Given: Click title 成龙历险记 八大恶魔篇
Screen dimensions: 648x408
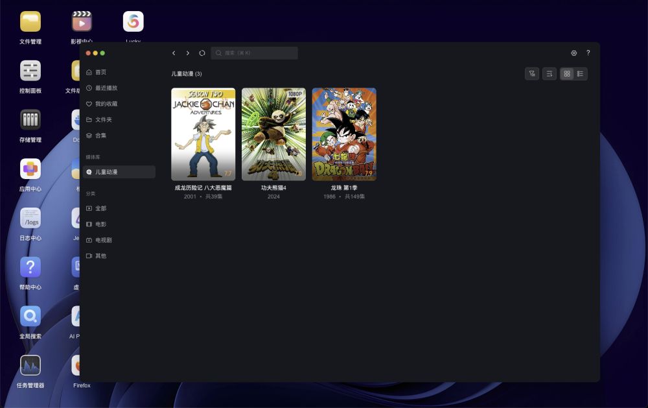Looking at the screenshot, I should click(203, 188).
